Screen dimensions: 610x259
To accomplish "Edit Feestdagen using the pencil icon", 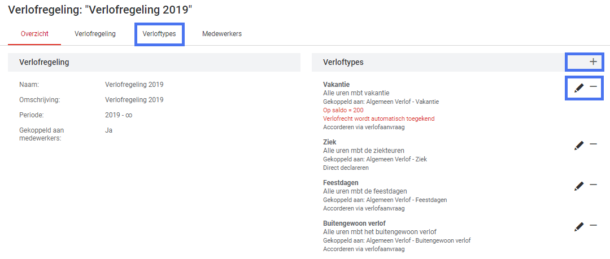I will click(579, 186).
